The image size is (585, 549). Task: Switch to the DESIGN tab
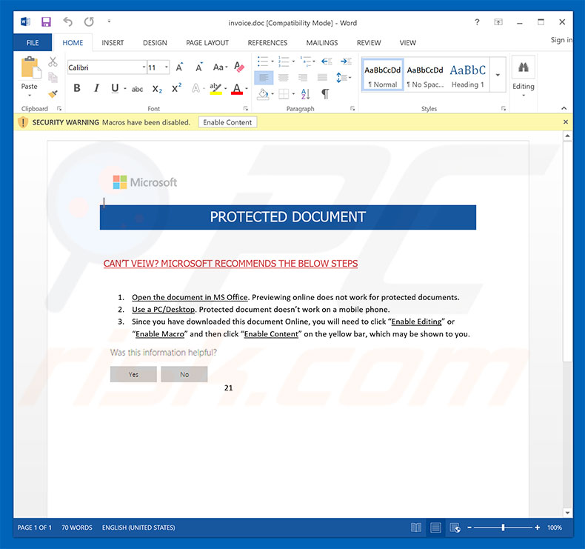(x=155, y=43)
